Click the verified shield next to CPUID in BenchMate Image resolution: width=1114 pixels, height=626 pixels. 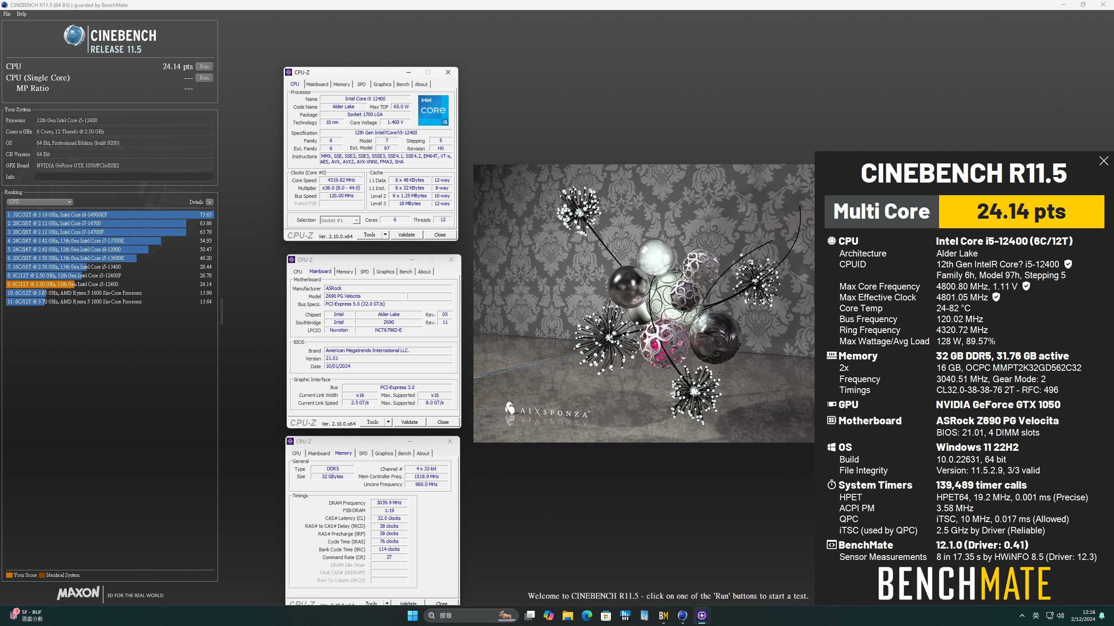point(1068,264)
